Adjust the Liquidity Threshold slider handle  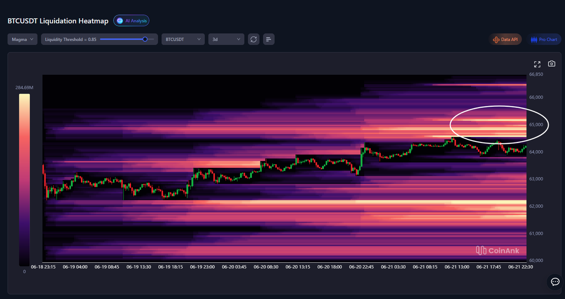click(x=145, y=39)
